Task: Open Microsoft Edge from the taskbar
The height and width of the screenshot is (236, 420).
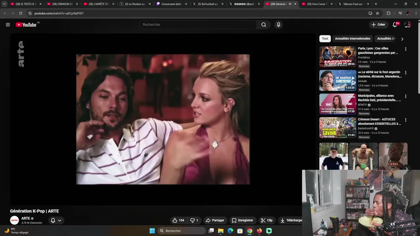Action: [x=230, y=231]
